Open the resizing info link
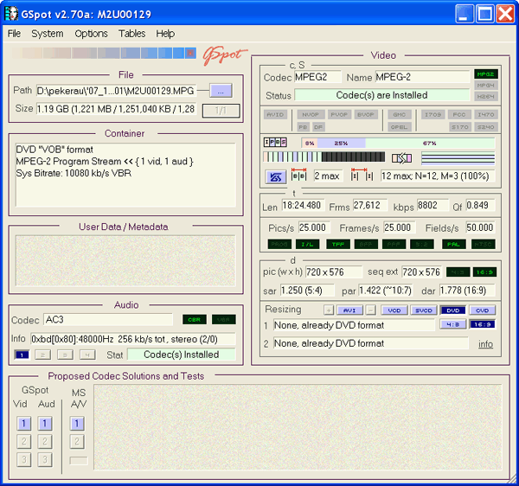This screenshot has width=519, height=486. [485, 344]
